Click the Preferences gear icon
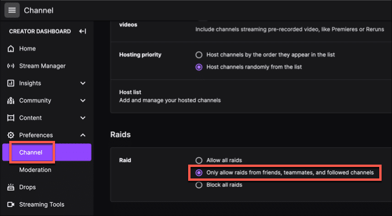 click(11, 135)
